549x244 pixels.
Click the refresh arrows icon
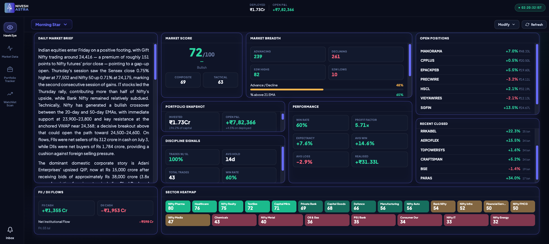[527, 25]
